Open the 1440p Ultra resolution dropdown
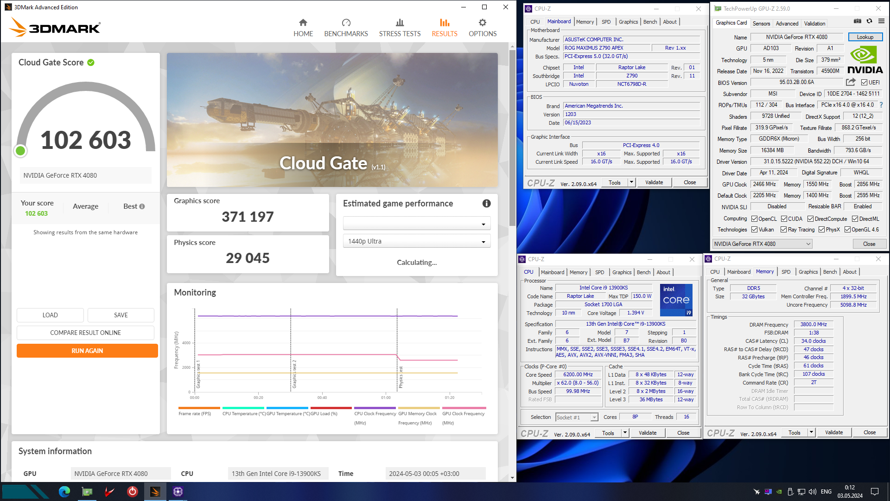This screenshot has height=501, width=890. pyautogui.click(x=417, y=241)
